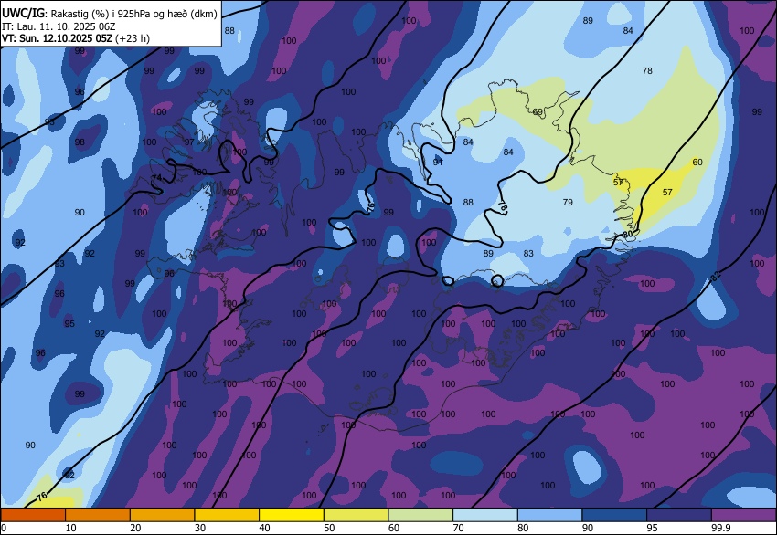This screenshot has width=777, height=535.
Task: Pick the 50–60 pale yellow legend swatch
Action: point(356,515)
